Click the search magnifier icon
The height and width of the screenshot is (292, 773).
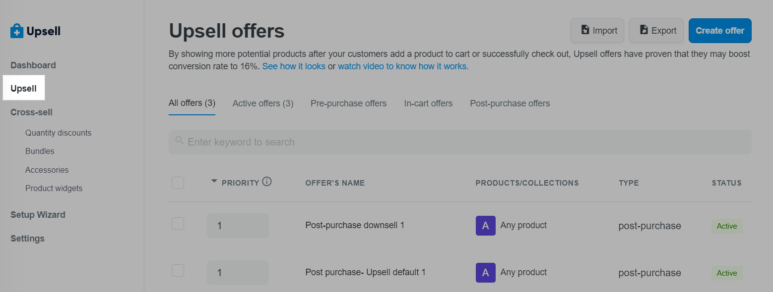[x=179, y=142]
